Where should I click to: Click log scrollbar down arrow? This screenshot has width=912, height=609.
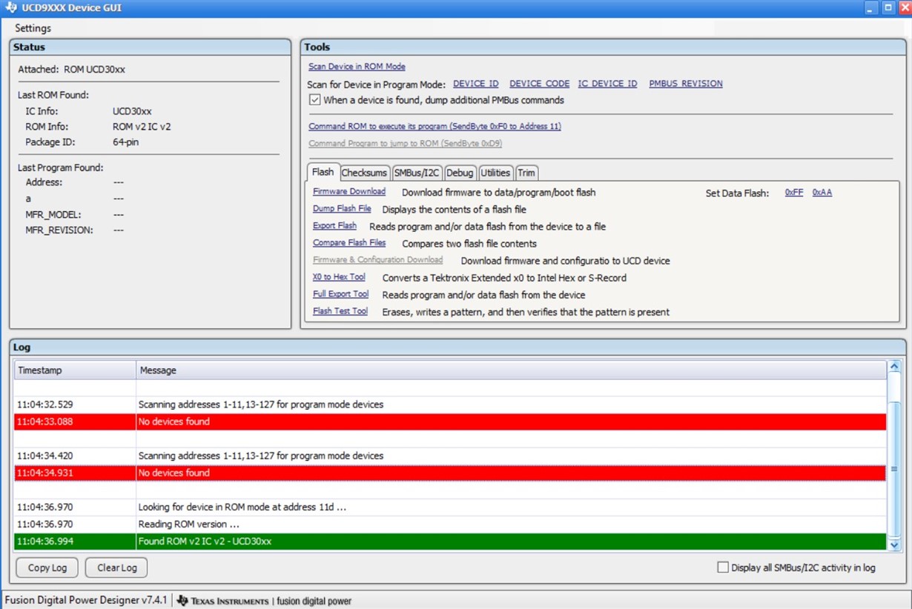click(893, 545)
